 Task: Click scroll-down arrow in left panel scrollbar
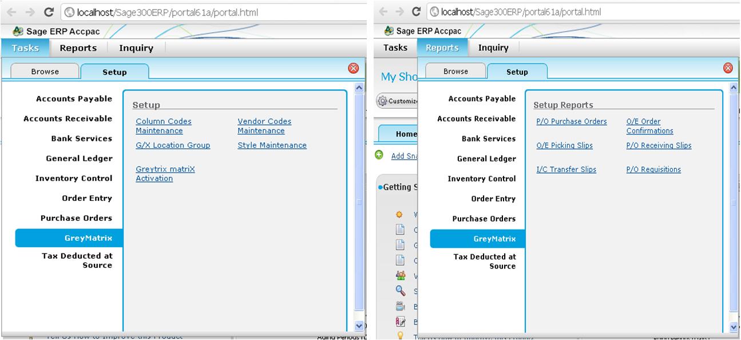[359, 326]
